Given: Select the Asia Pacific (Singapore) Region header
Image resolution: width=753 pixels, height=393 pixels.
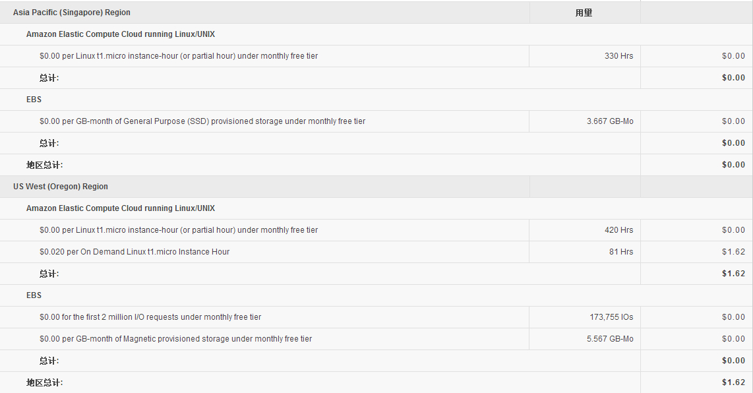Looking at the screenshot, I should click(x=72, y=13).
